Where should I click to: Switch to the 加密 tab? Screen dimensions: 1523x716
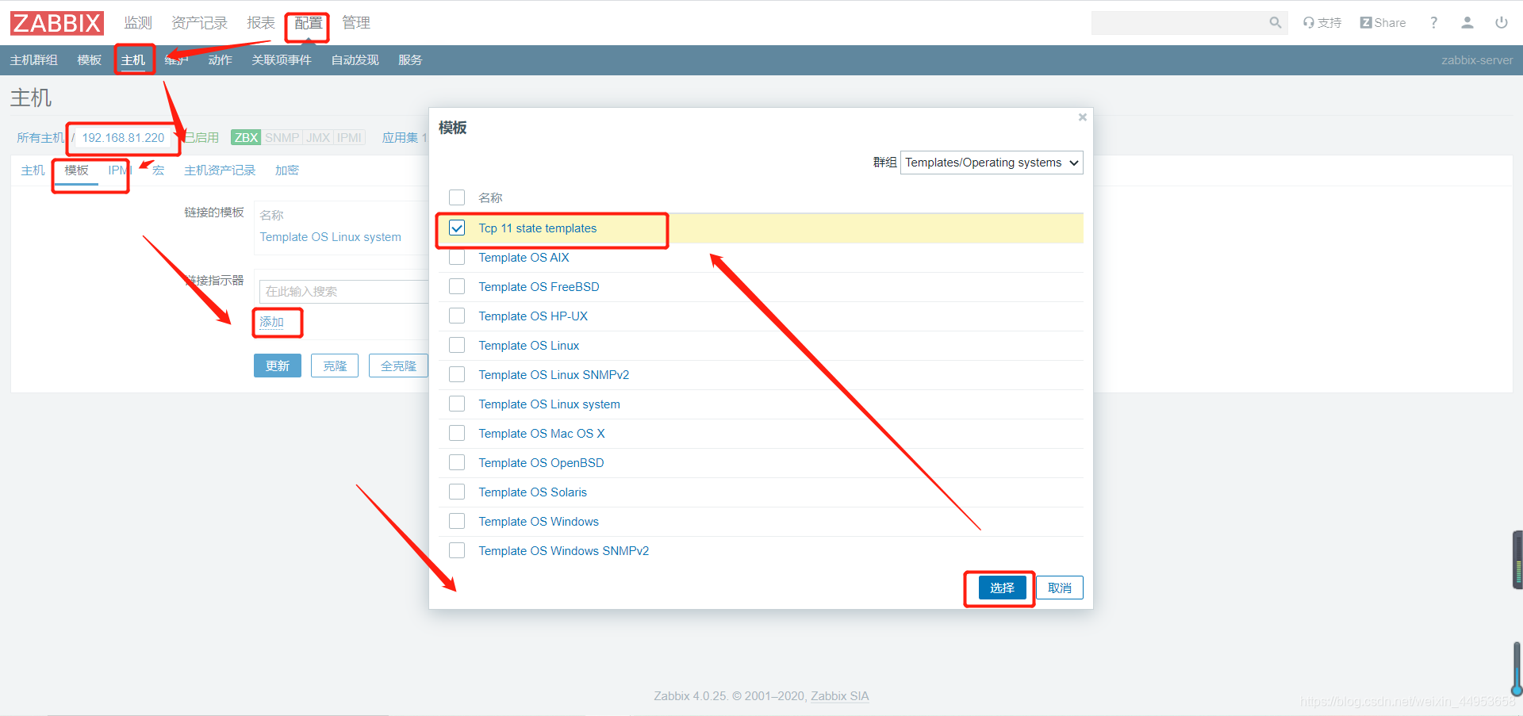[x=287, y=170]
